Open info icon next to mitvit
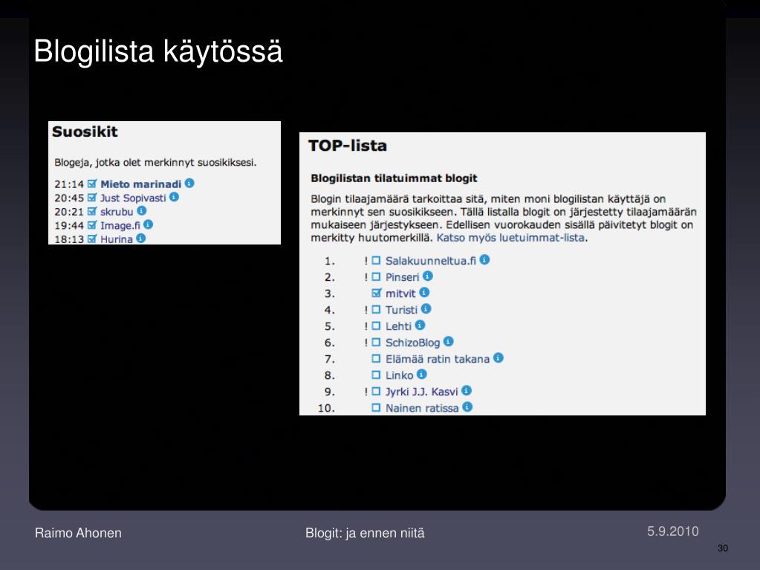Viewport: 760px width, 570px height. (424, 292)
